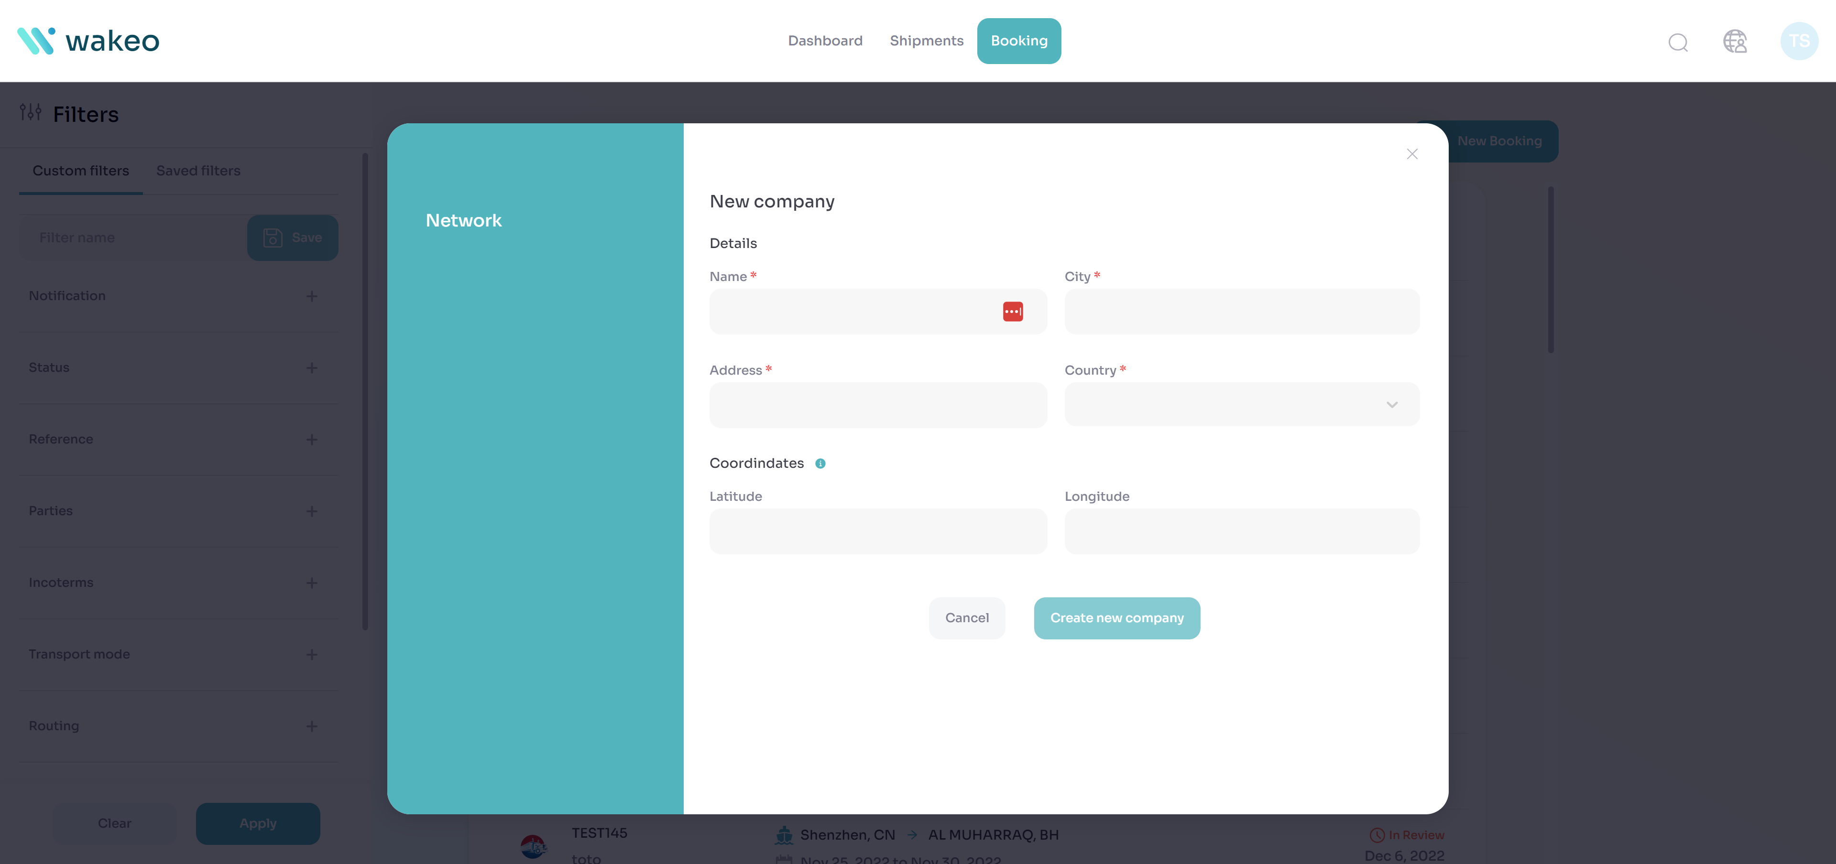Switch to the Saved filters tab

198,171
